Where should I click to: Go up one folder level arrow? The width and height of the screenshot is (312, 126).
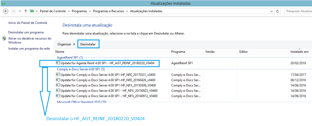(x=26, y=11)
